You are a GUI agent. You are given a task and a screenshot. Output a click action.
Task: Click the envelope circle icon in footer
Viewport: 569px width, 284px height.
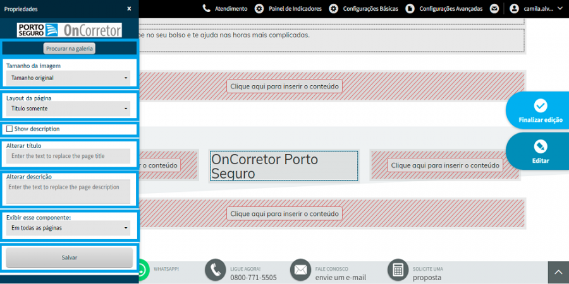click(x=300, y=270)
